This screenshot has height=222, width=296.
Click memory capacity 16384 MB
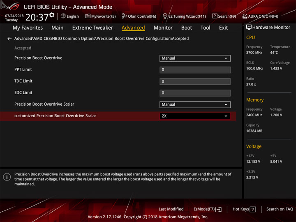[254, 131]
